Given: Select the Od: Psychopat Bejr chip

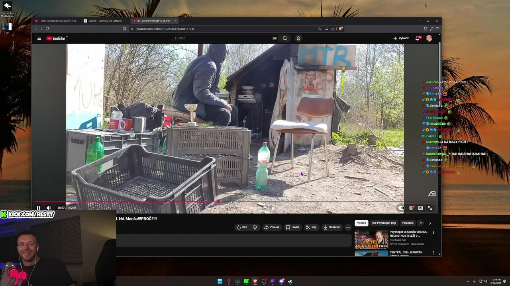Looking at the screenshot, I should tap(384, 223).
